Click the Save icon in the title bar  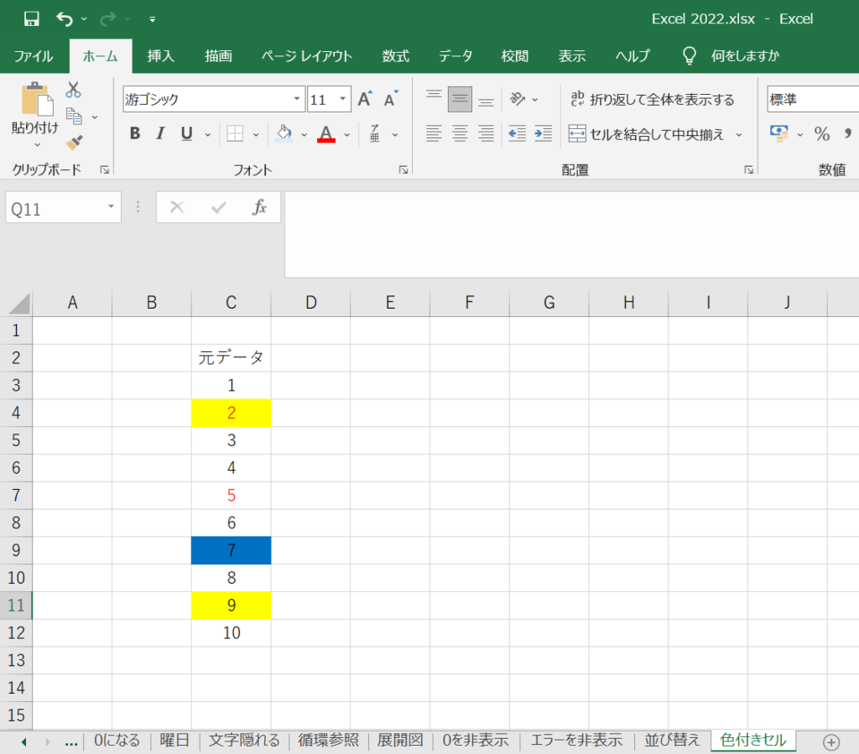click(32, 18)
